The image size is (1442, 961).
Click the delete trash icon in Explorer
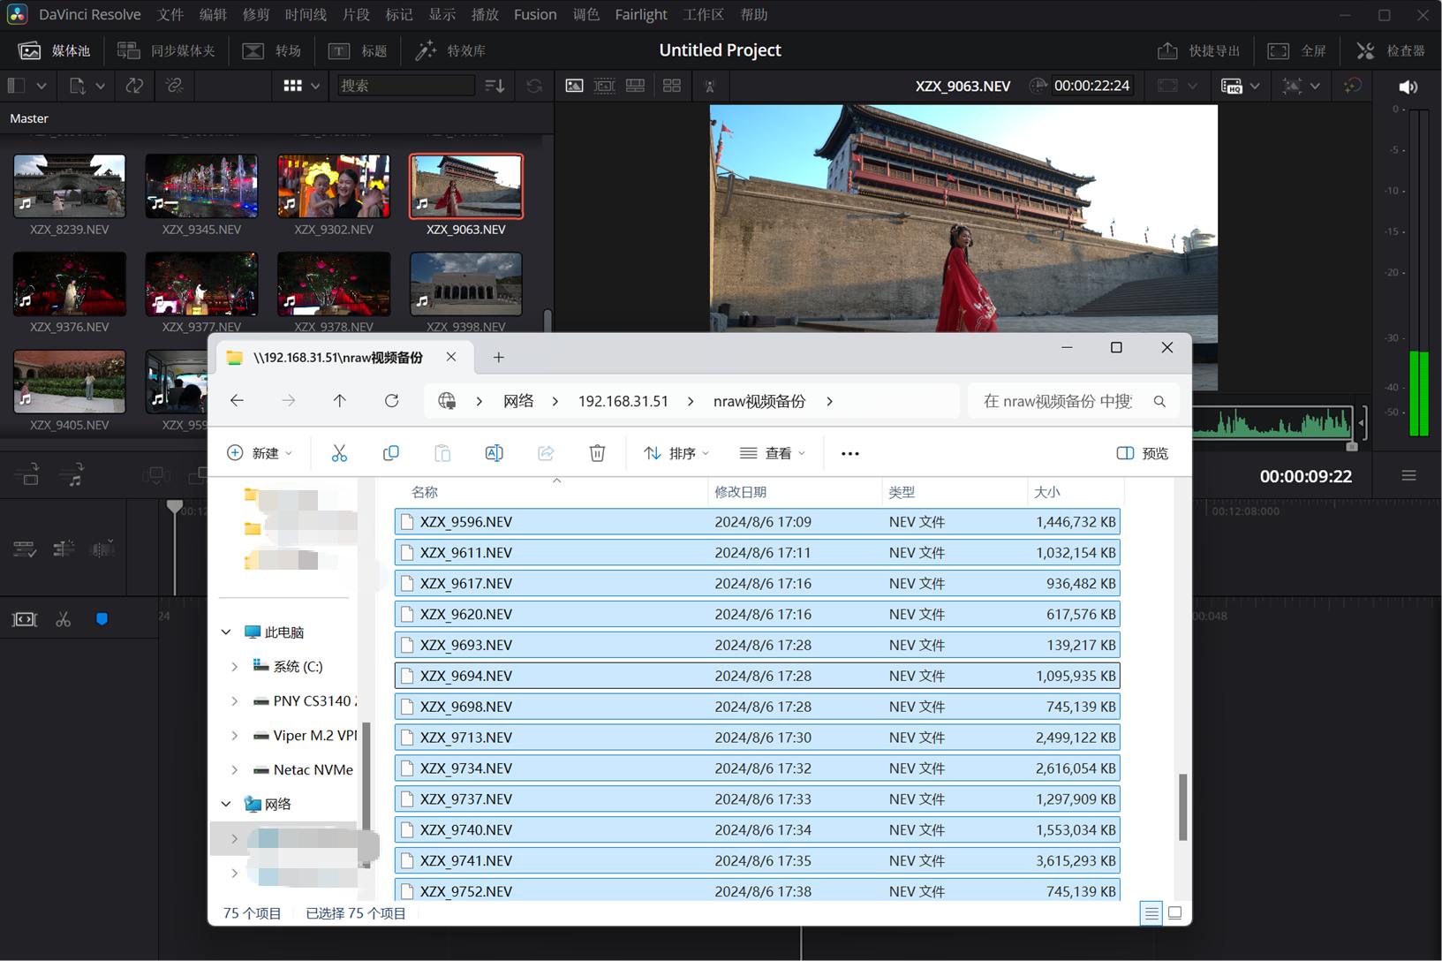click(x=597, y=453)
